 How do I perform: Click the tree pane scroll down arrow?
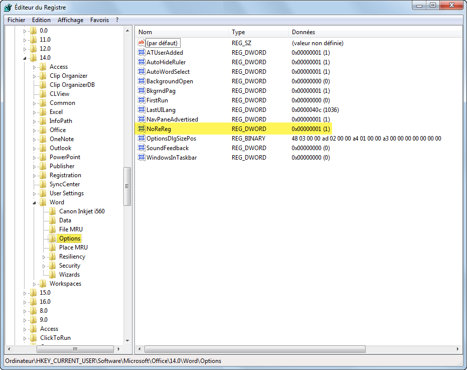click(127, 340)
